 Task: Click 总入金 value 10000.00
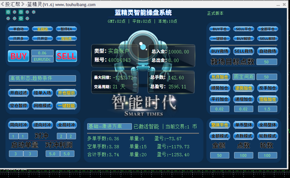[179, 52]
